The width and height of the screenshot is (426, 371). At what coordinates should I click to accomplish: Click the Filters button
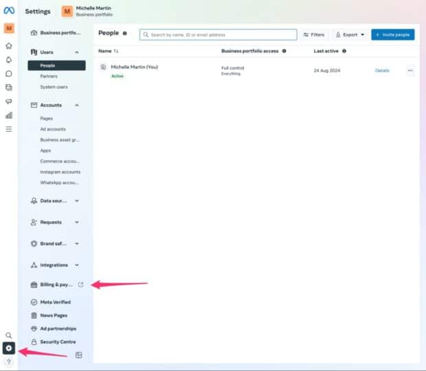314,35
